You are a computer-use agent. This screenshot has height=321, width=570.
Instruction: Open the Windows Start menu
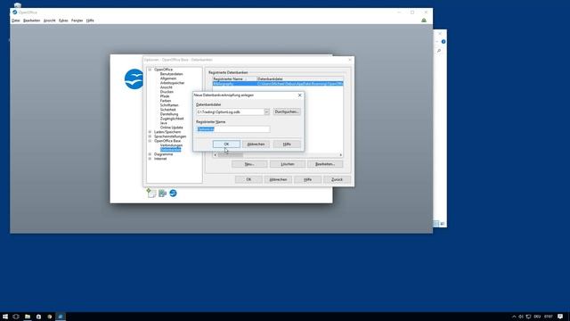(x=5, y=317)
